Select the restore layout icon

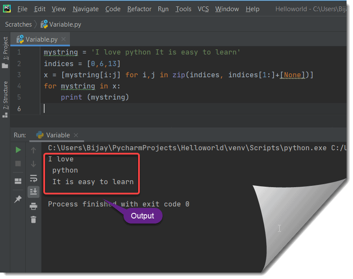pos(18,181)
